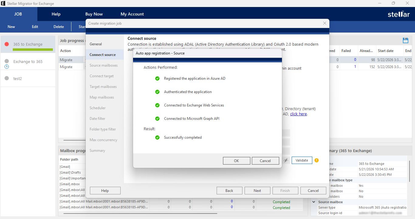This screenshot has height=219, width=415.
Task: Select the 'test2' job
Action: coord(28,78)
